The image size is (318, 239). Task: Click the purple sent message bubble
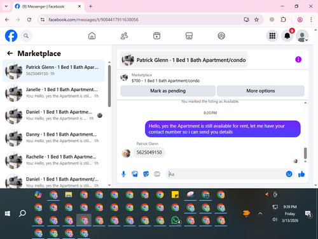coord(223,129)
